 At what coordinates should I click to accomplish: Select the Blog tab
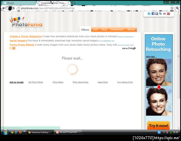(104, 29)
